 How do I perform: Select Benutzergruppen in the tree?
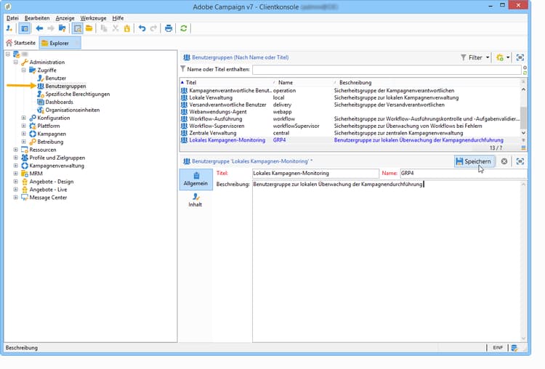65,86
